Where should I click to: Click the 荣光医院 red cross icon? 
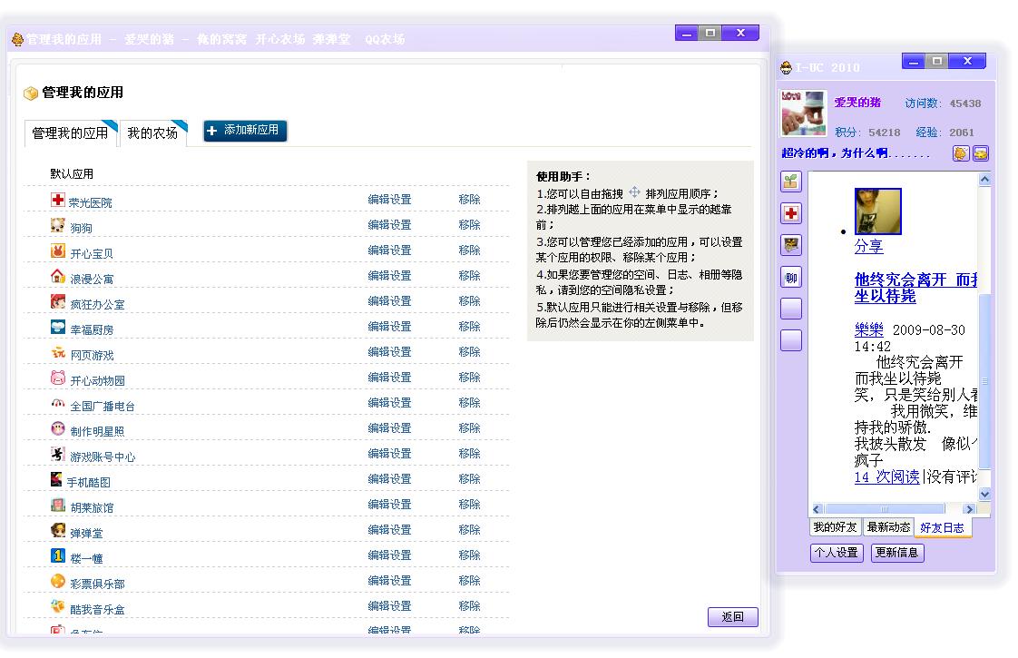click(58, 200)
